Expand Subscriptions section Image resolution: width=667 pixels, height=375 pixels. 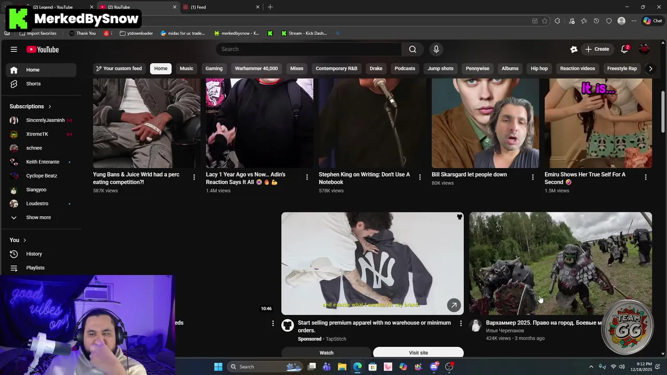[x=31, y=106]
